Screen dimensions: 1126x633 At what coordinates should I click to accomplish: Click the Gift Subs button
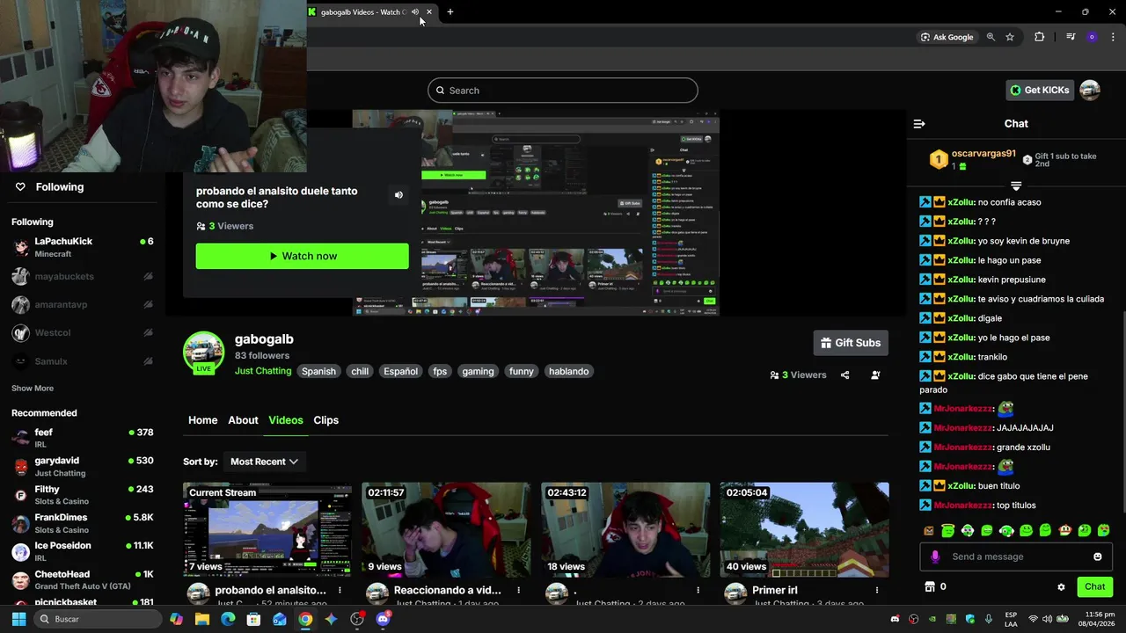pos(851,343)
